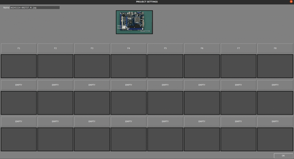Select the motherboard image thumbnail
Image resolution: width=294 pixels, height=159 pixels.
pos(134,22)
